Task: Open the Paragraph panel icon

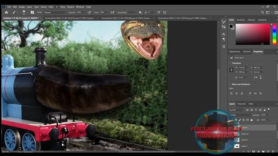Action: (224, 39)
